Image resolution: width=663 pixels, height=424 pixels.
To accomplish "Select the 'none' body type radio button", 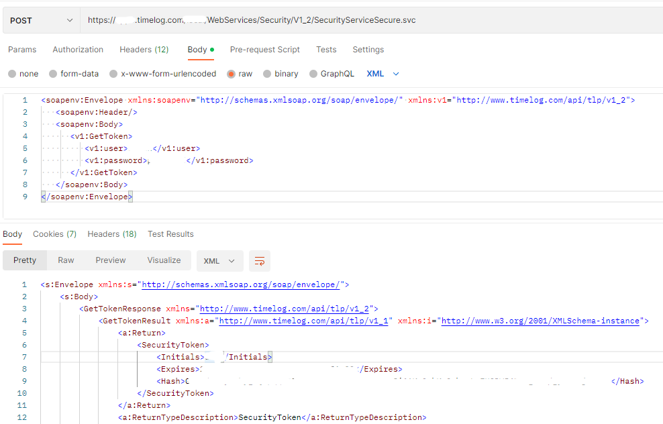I will pos(12,74).
